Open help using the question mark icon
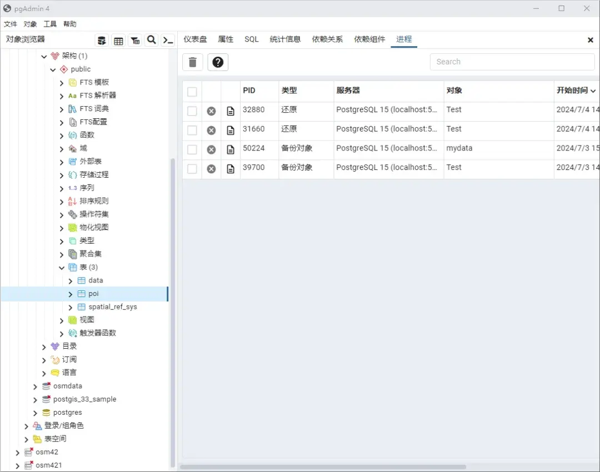This screenshot has width=600, height=472. tap(218, 62)
